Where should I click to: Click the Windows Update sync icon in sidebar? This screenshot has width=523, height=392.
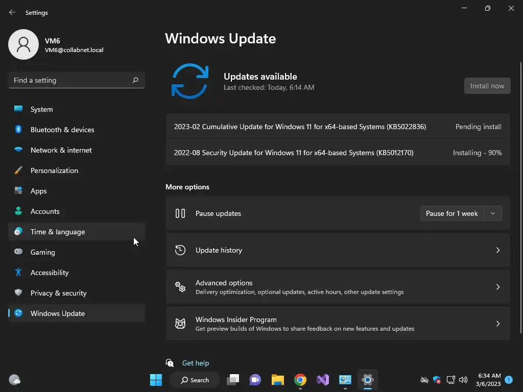tap(18, 313)
